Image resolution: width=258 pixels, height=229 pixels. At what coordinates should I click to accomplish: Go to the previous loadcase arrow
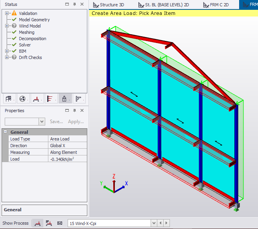[x=160, y=223]
